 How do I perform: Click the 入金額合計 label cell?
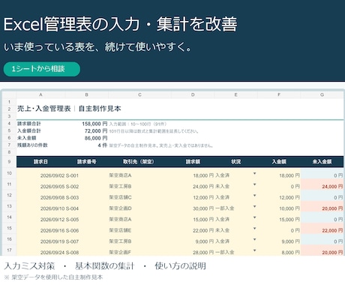point(29,130)
